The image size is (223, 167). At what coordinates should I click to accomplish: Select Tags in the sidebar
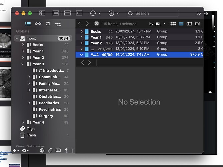[x=30, y=129]
